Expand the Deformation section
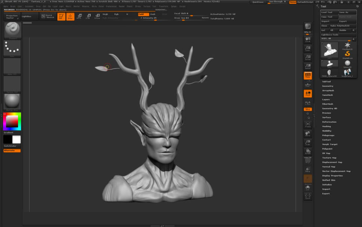 pos(329,122)
